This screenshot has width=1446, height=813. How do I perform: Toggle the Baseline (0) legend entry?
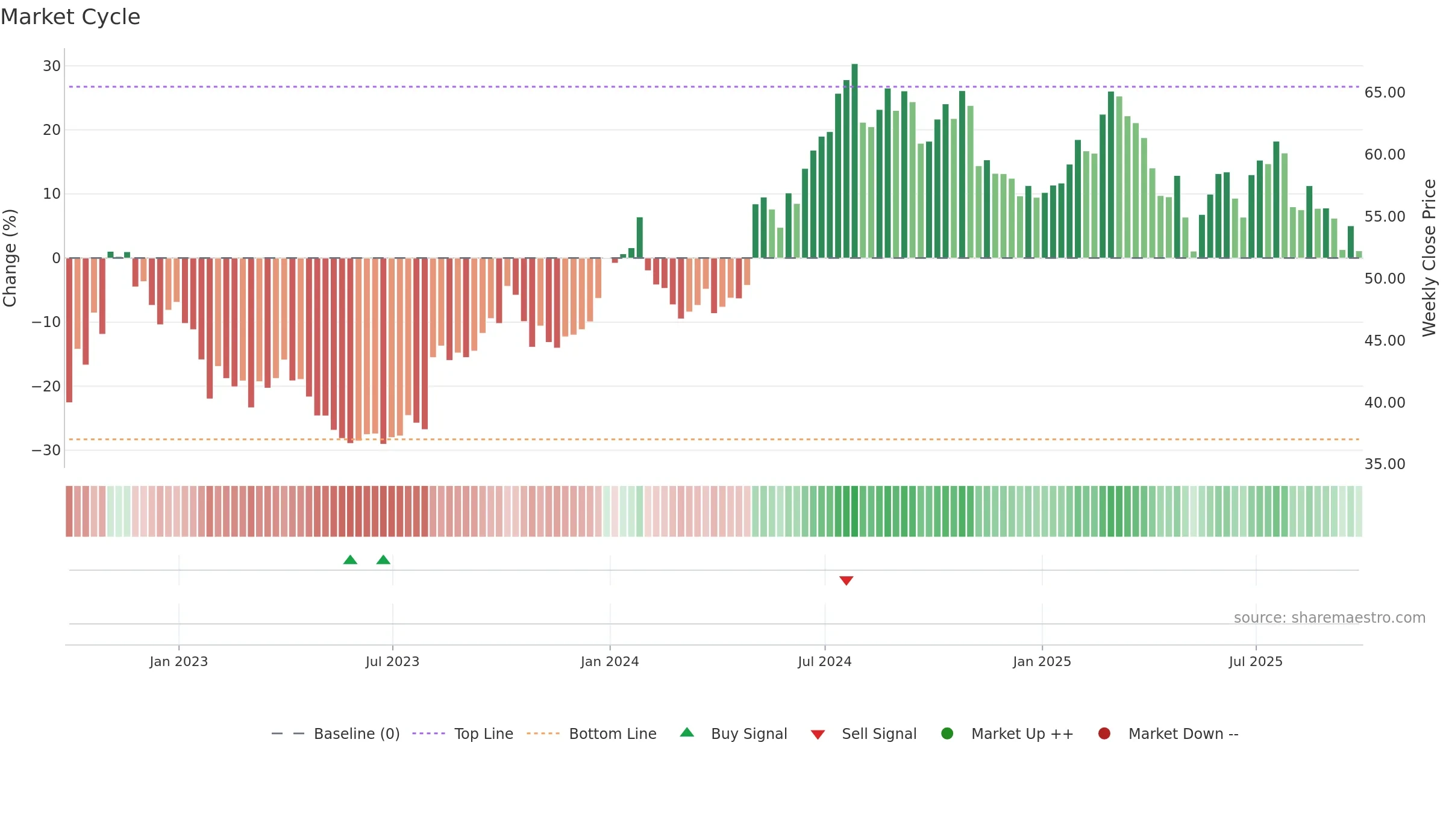coord(336,734)
